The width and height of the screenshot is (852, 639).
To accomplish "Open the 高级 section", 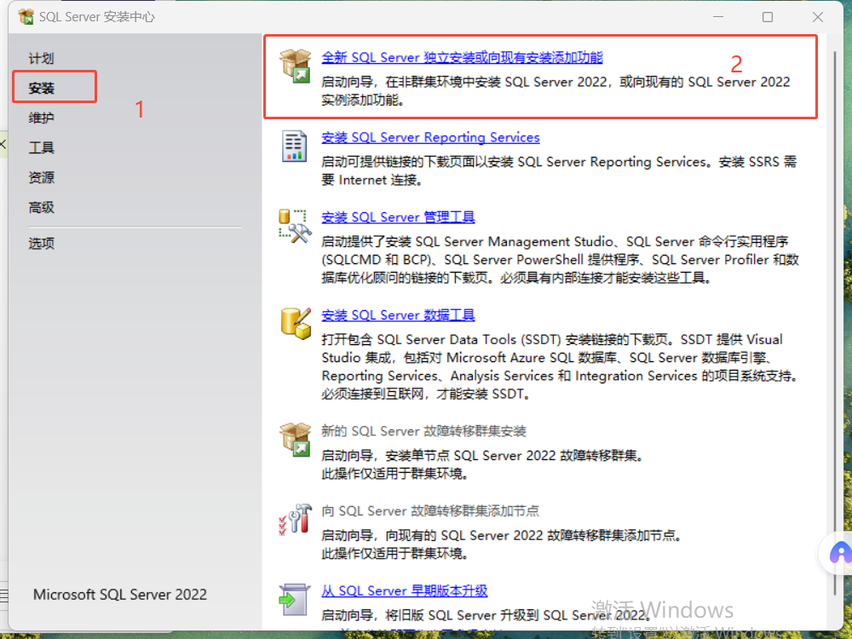I will pos(41,206).
